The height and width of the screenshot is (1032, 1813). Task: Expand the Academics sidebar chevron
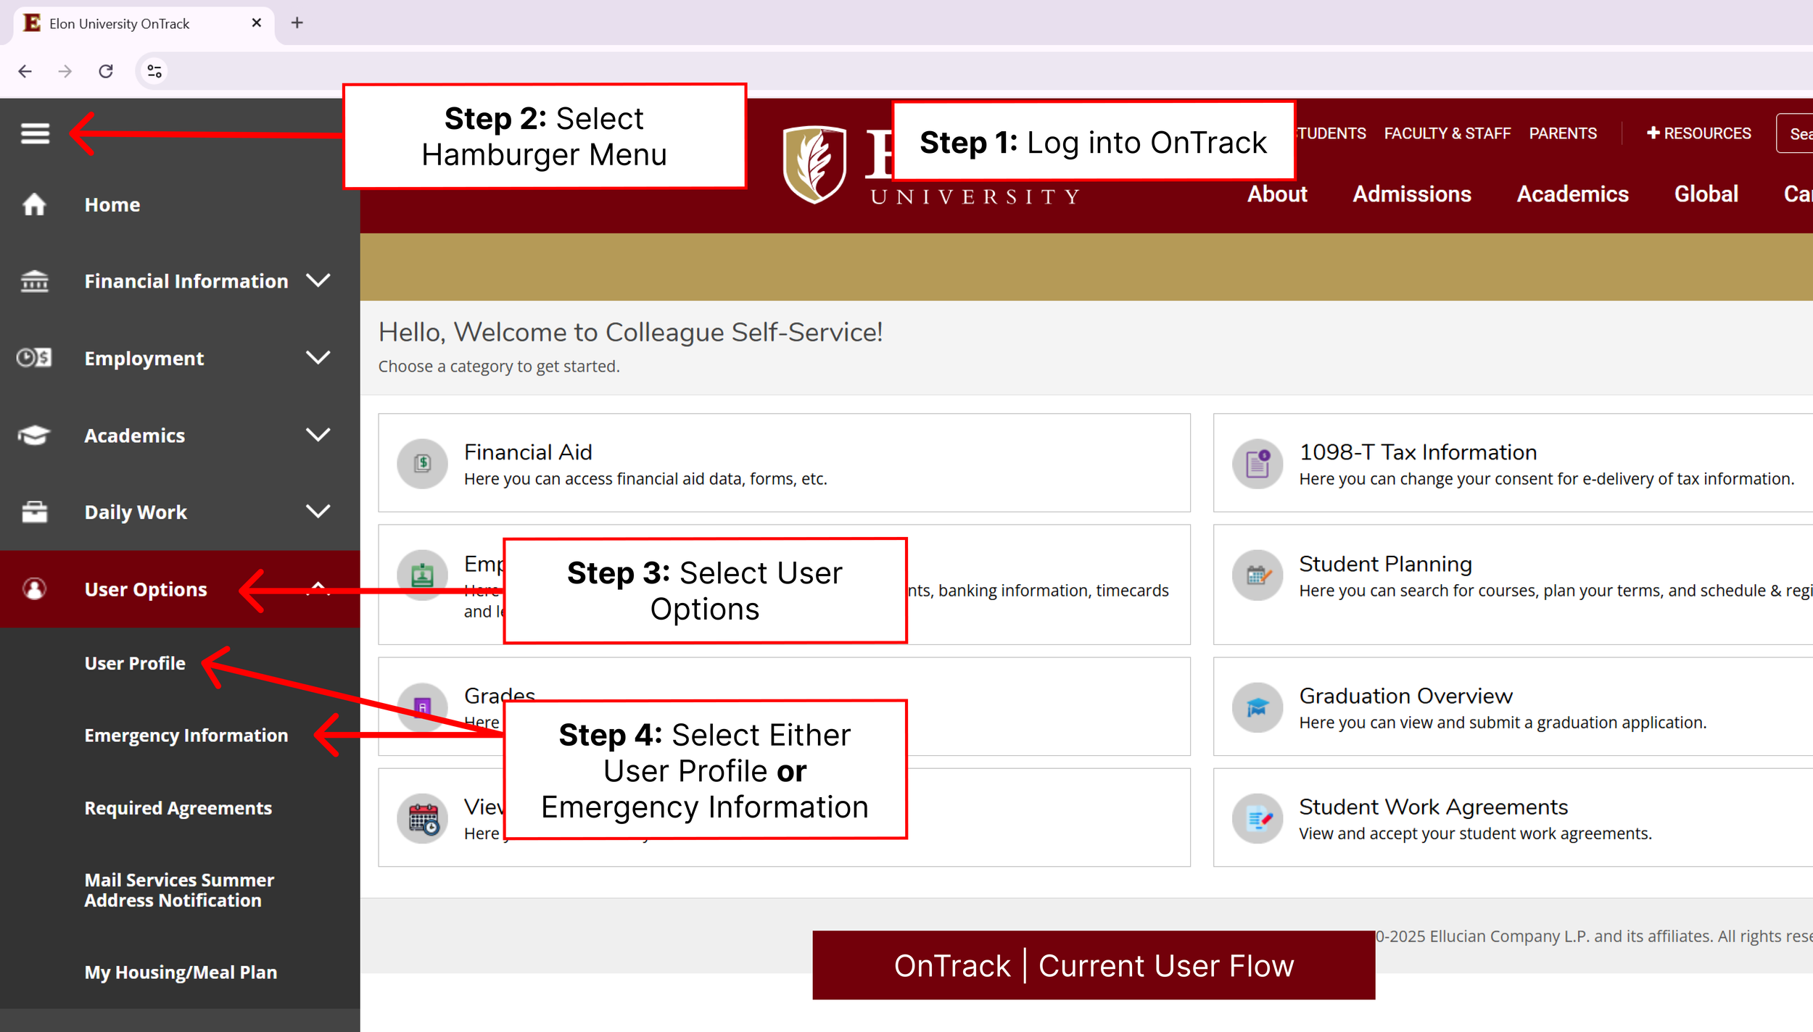[x=318, y=435]
